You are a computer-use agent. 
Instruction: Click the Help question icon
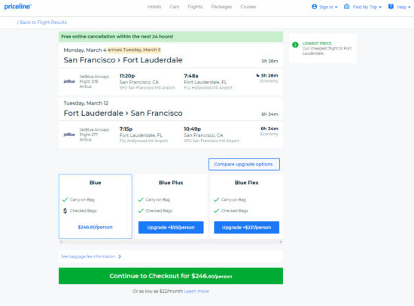click(391, 7)
